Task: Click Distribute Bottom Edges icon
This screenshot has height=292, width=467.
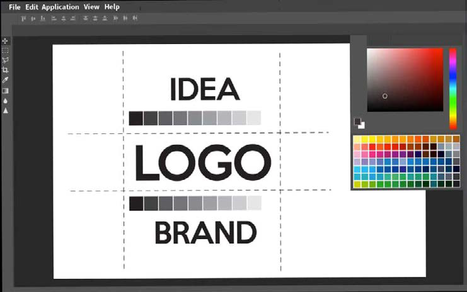Action: 105,18
